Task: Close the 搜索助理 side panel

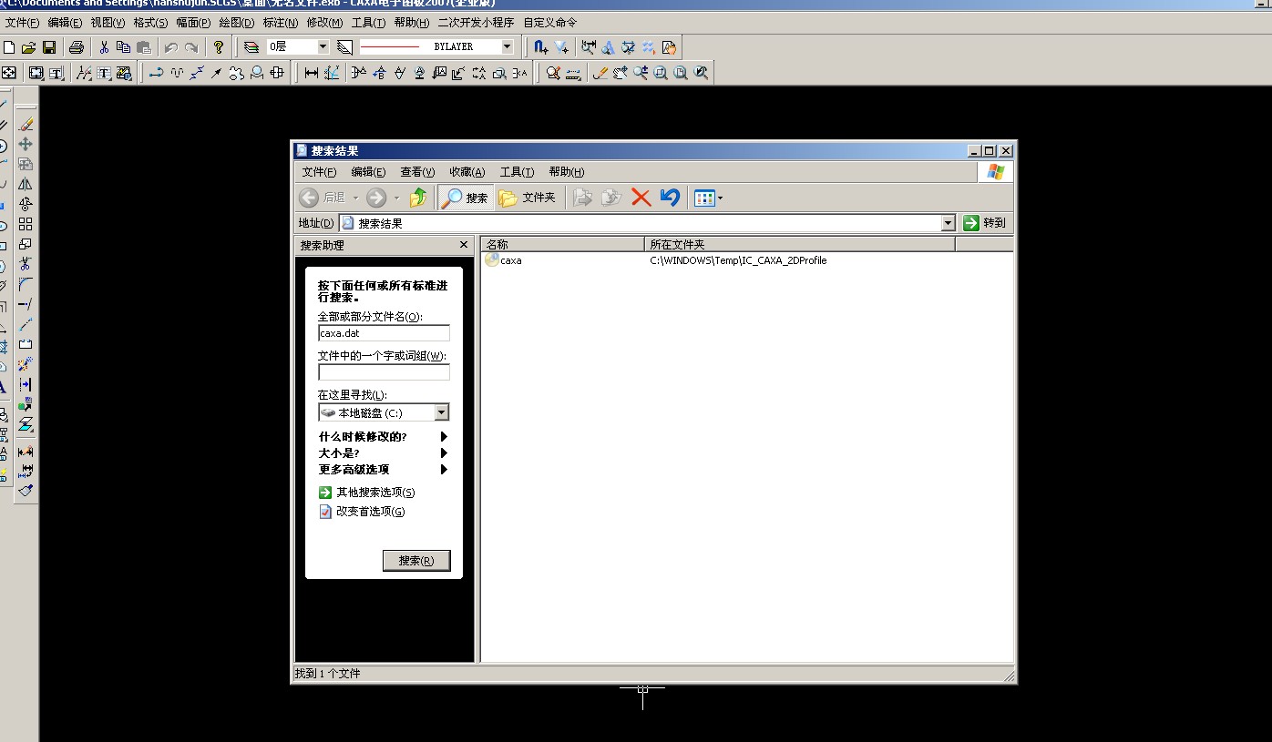Action: 464,245
